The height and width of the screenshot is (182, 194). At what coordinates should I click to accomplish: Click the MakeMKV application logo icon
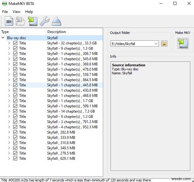5,4
